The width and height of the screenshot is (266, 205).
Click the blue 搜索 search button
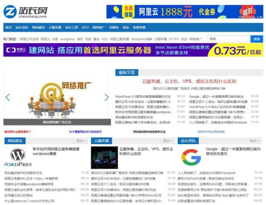point(257,39)
